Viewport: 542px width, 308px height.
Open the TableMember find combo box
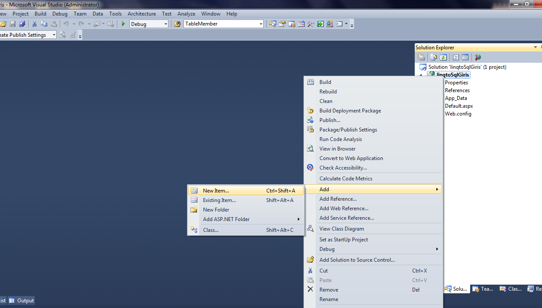(261, 24)
